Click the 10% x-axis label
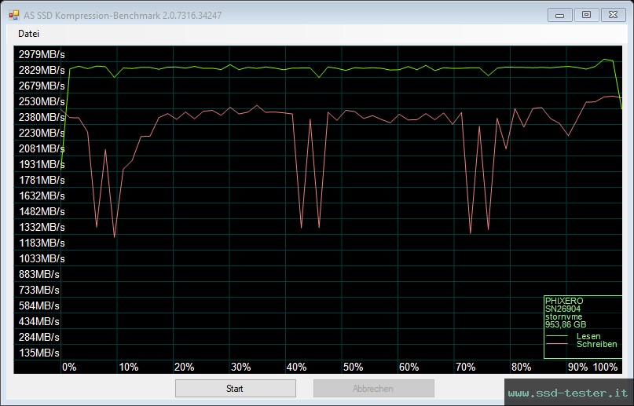634x406 pixels. point(129,367)
